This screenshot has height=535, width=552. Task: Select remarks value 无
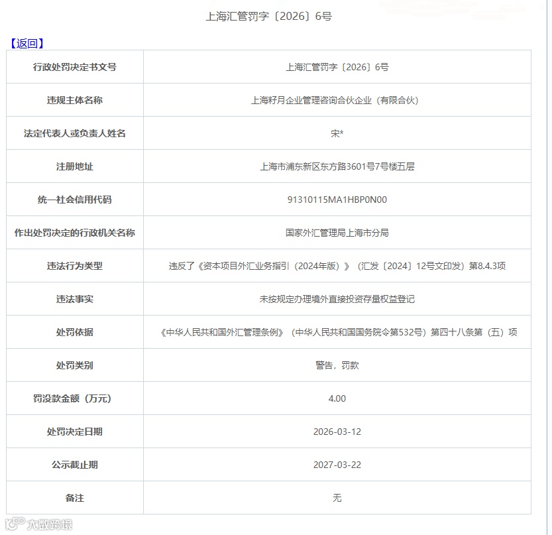[x=337, y=497]
